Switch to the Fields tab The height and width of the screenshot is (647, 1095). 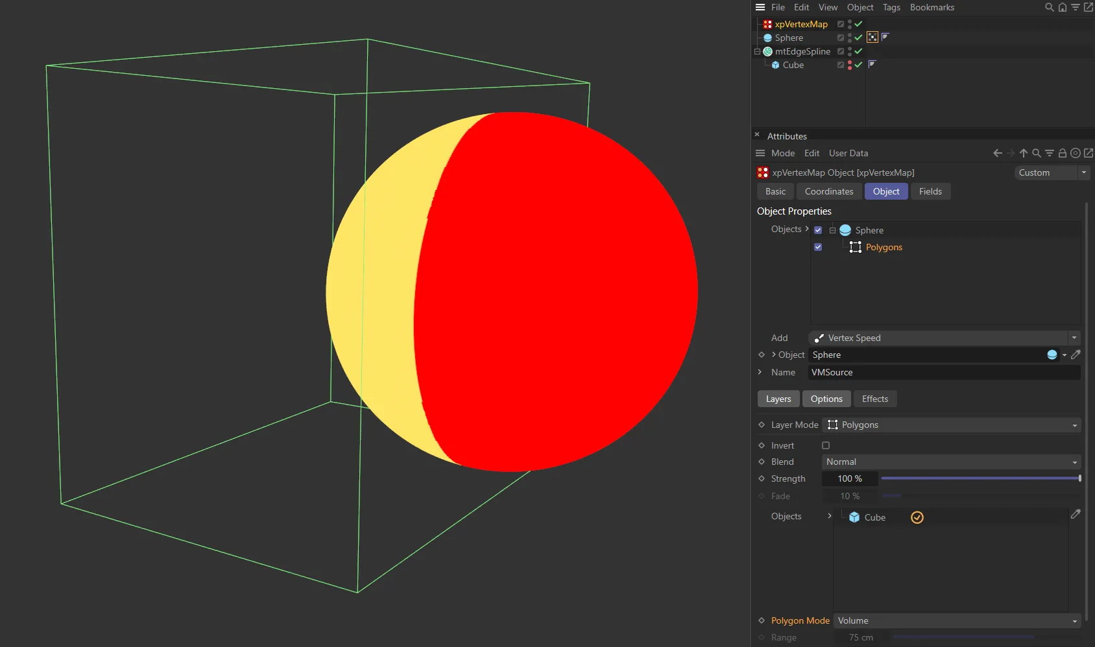(x=930, y=191)
